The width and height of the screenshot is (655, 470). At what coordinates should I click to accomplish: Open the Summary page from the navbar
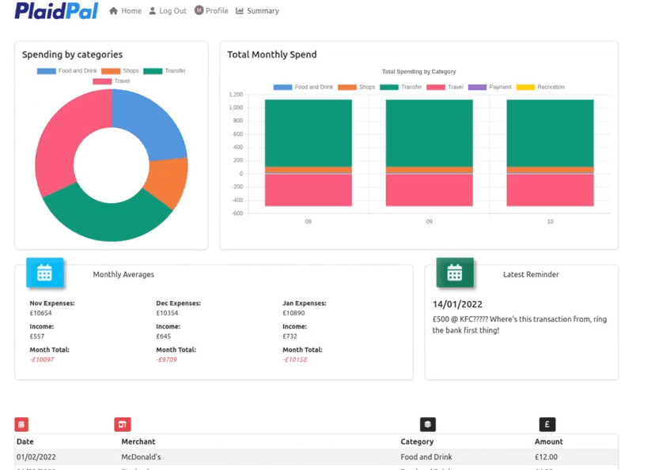pos(262,11)
